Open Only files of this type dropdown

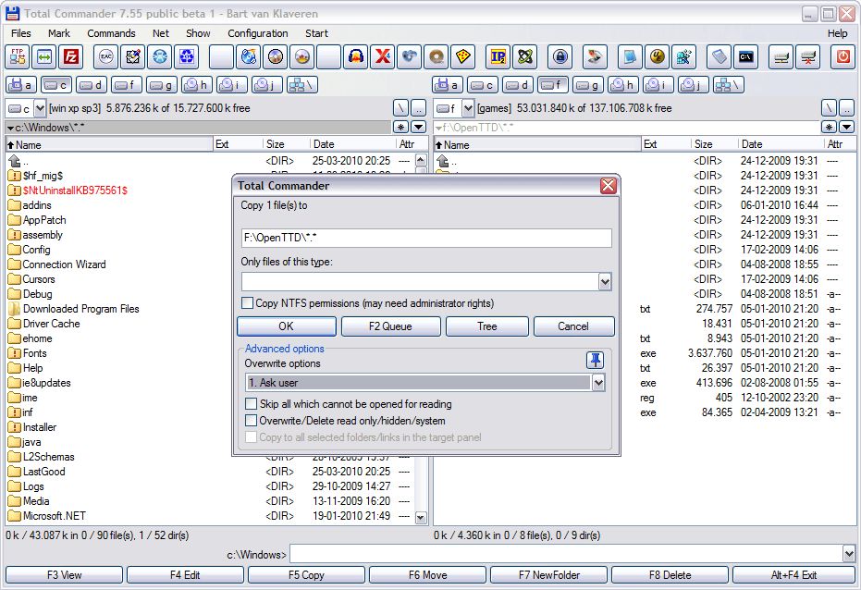tap(605, 282)
